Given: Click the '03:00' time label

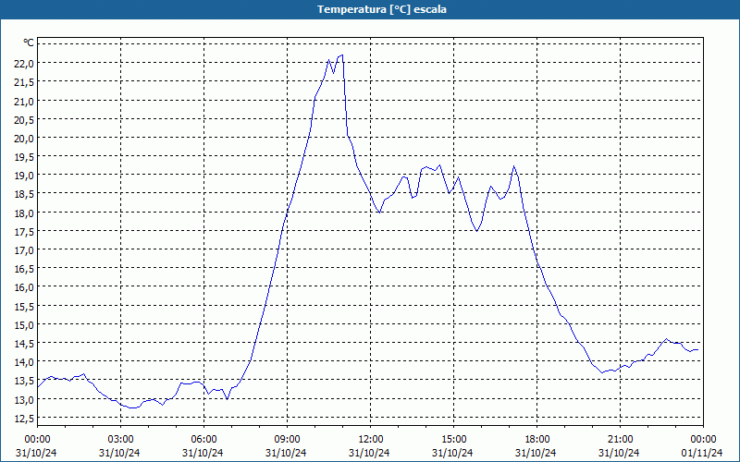Looking at the screenshot, I should 120,440.
